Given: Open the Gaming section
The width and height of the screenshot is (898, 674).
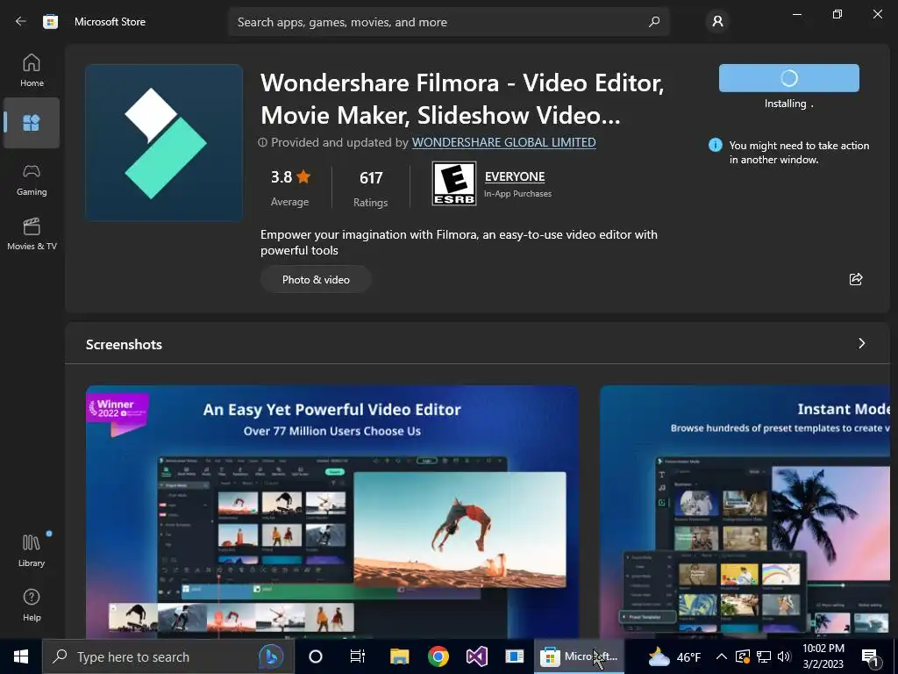Looking at the screenshot, I should (32, 180).
